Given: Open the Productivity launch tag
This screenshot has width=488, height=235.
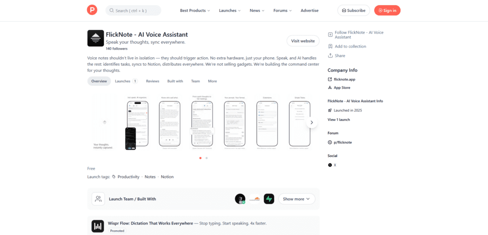Looking at the screenshot, I should click(129, 177).
